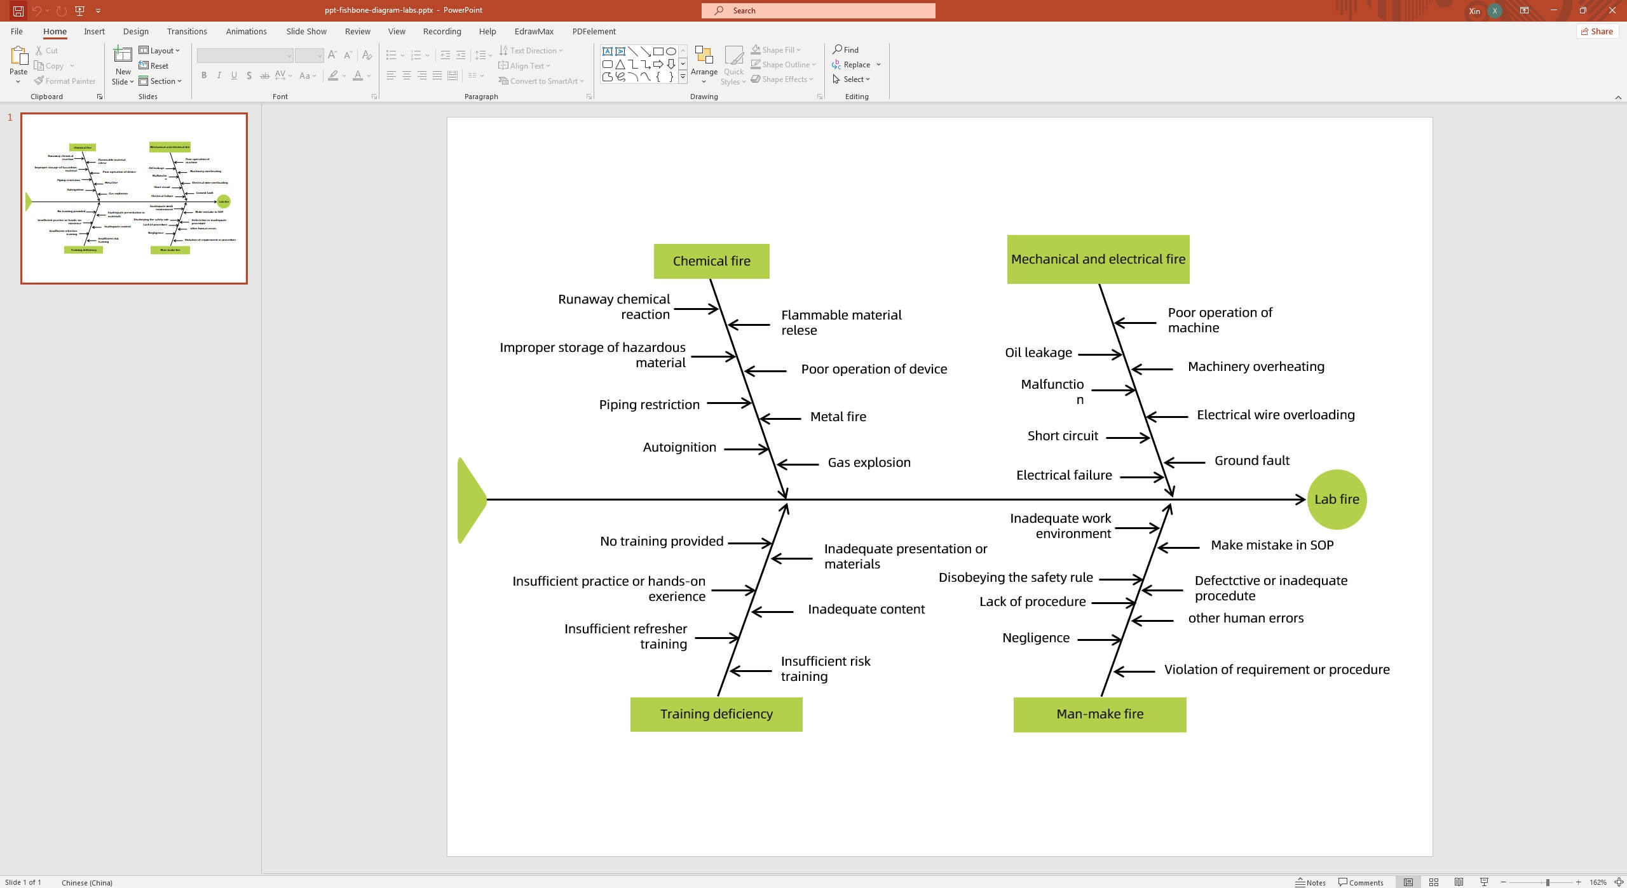Open the Replace dialog
1627x888 pixels.
pyautogui.click(x=855, y=64)
